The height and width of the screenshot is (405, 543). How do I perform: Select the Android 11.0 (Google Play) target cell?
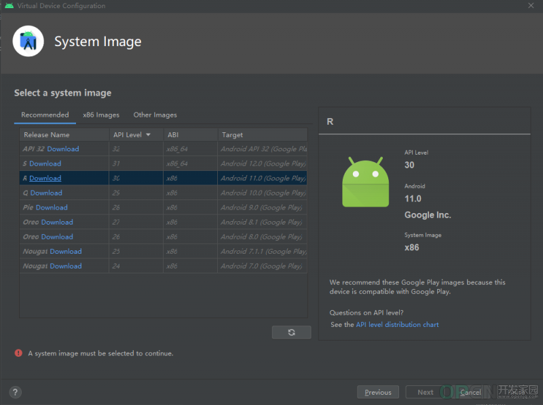[263, 178]
